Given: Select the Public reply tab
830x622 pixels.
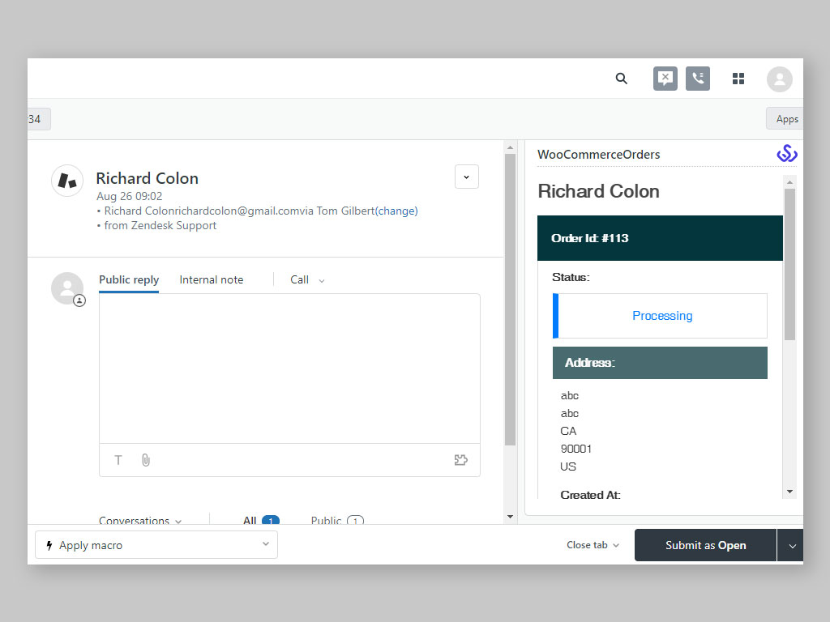Looking at the screenshot, I should pyautogui.click(x=128, y=279).
